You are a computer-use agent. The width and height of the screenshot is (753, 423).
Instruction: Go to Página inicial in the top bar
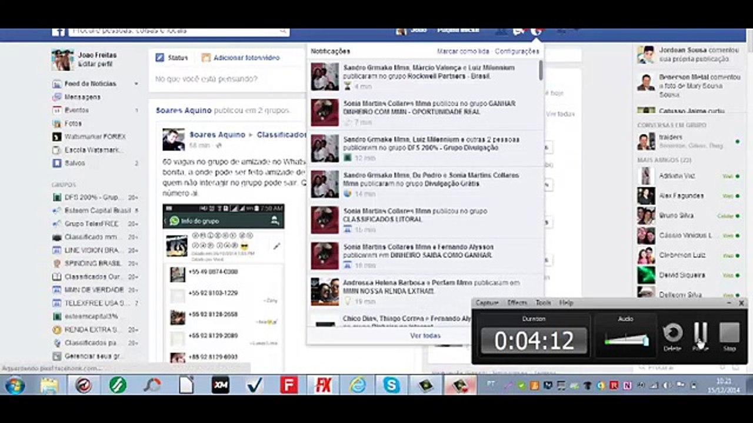point(458,31)
